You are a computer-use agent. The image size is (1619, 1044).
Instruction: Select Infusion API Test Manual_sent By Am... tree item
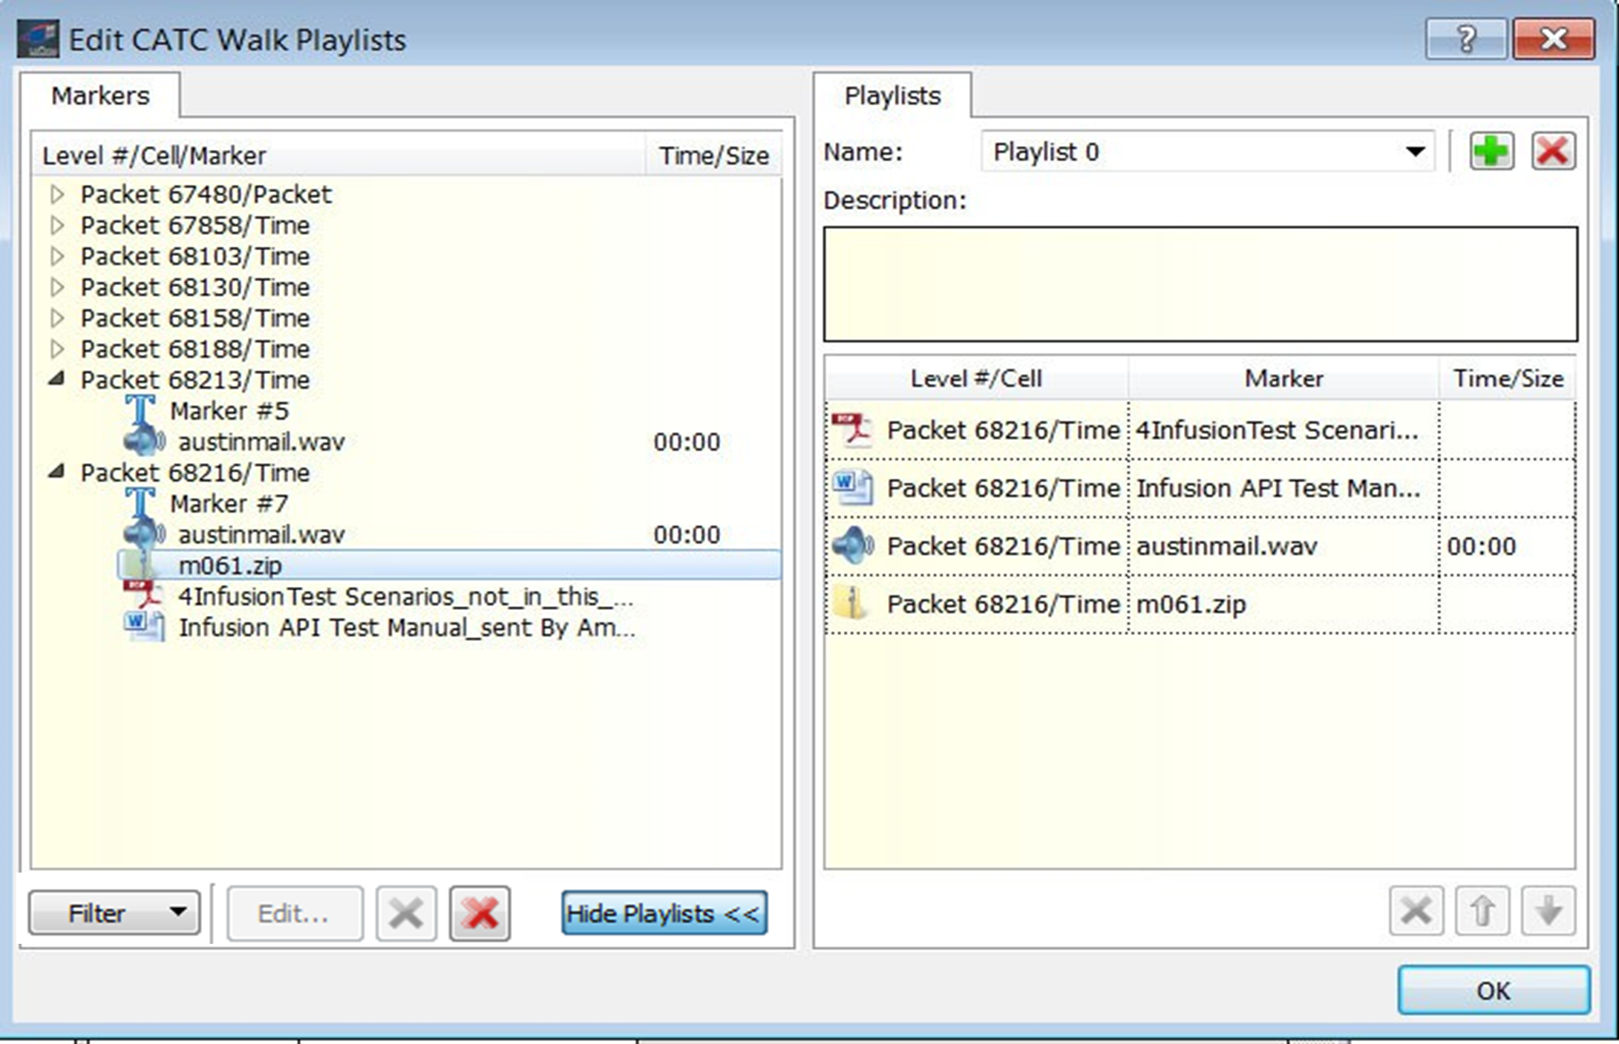tap(407, 627)
